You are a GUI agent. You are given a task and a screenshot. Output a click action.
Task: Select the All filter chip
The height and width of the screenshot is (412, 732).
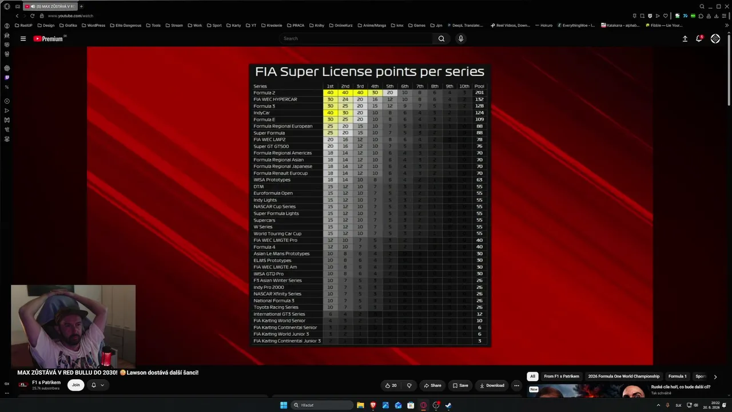click(533, 377)
